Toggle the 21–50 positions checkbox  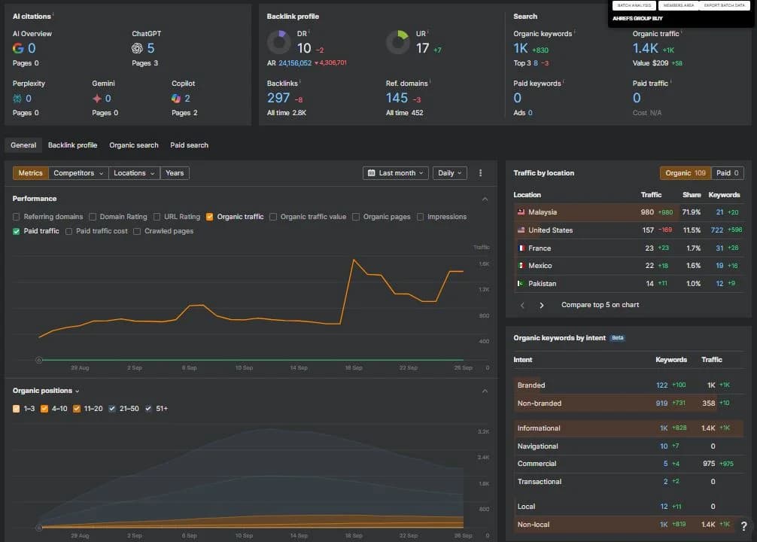click(112, 409)
